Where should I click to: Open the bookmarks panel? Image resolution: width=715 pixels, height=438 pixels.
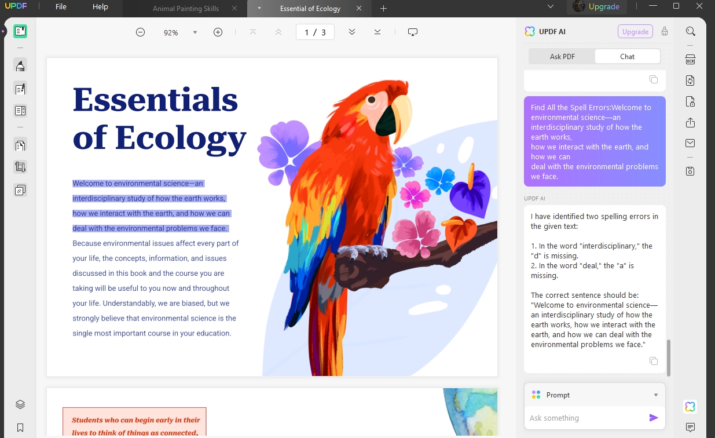pyautogui.click(x=20, y=427)
